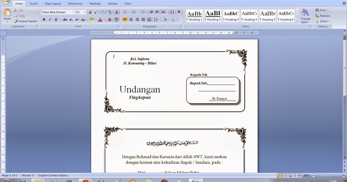
Task: Click the Shrink Font icon
Action: 96,12
